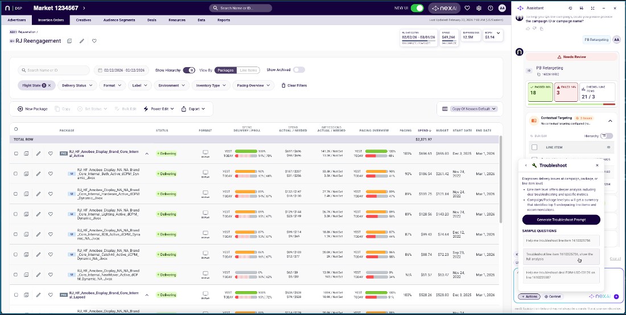This screenshot has height=315, width=626.
Task: Start new chat icon in Assistant header
Action: [x=581, y=8]
